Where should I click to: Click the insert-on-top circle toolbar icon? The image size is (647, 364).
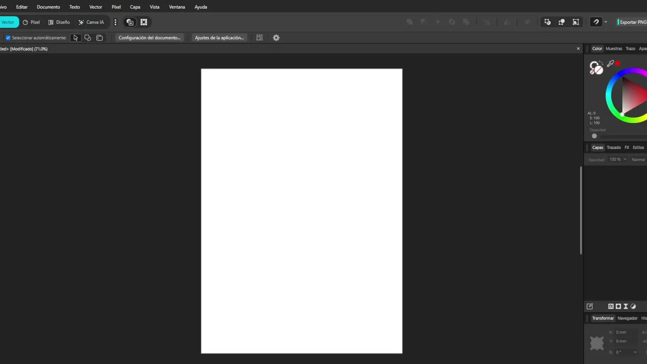pyautogui.click(x=562, y=22)
